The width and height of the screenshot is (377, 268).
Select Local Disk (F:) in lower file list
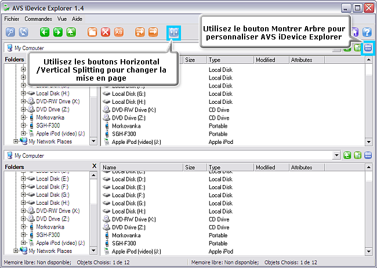click(x=128, y=195)
